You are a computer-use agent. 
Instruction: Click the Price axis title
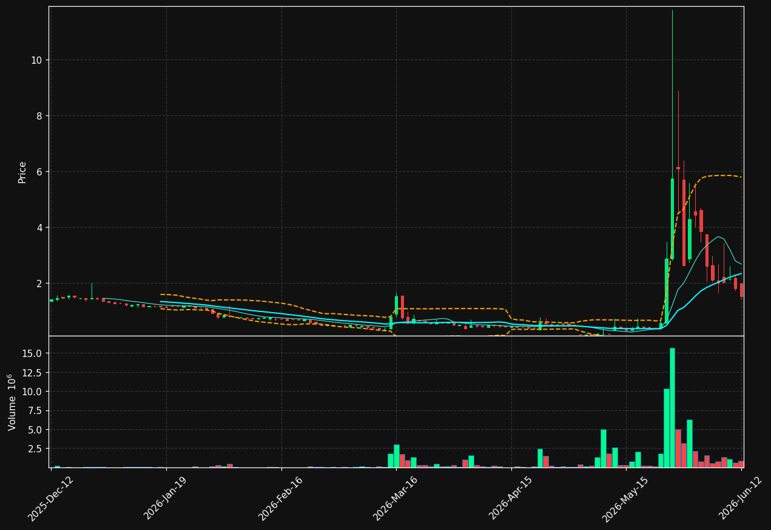pyautogui.click(x=22, y=172)
